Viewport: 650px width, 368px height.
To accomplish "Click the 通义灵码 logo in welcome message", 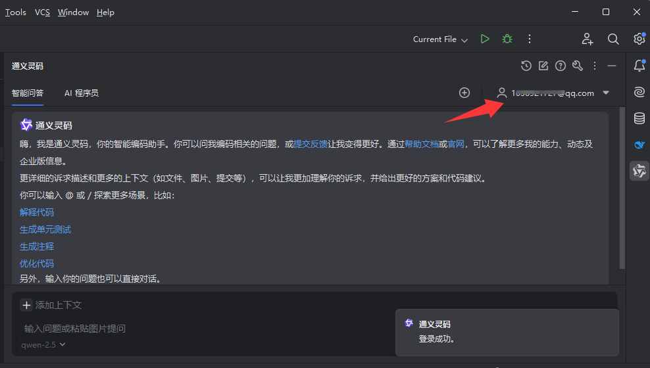I will point(26,125).
